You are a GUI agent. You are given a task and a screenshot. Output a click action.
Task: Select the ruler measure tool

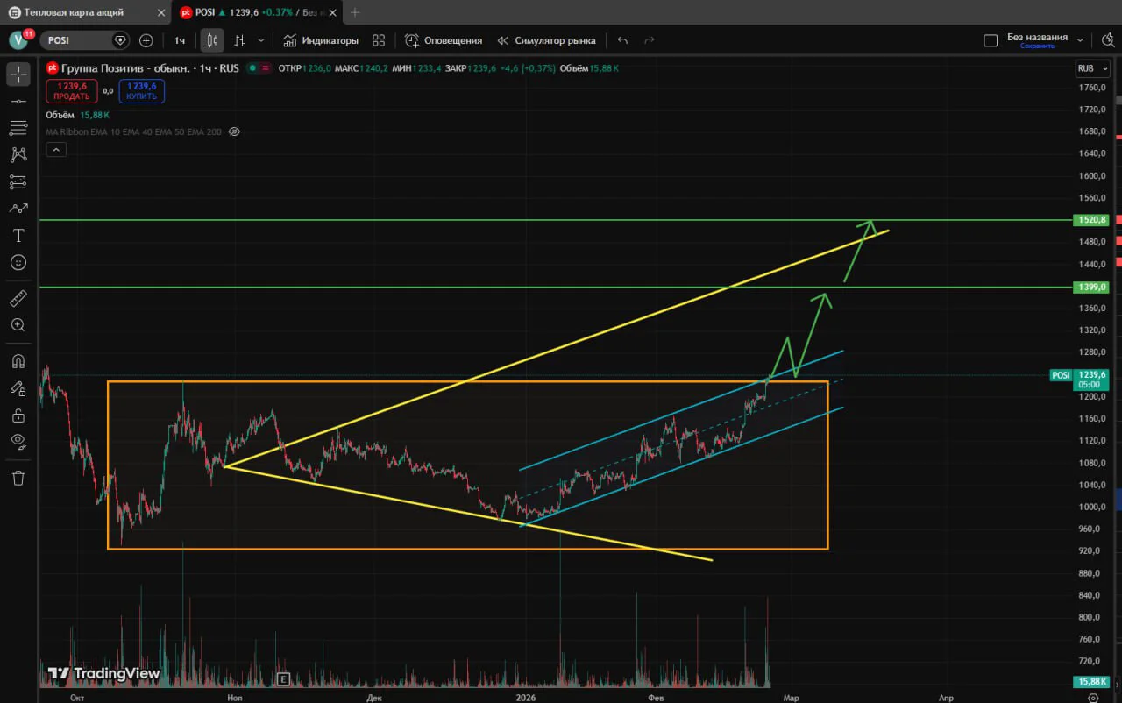click(18, 299)
